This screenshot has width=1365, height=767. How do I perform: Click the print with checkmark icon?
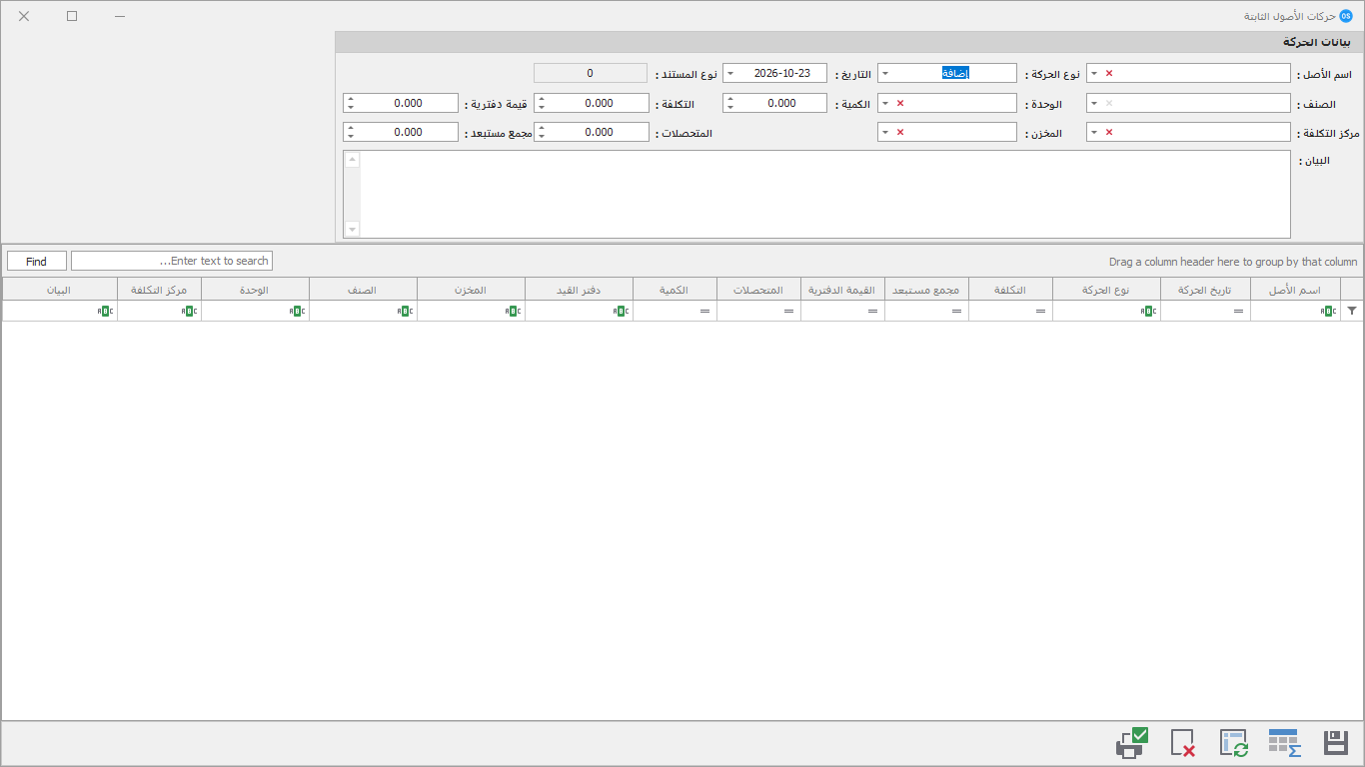(1132, 743)
